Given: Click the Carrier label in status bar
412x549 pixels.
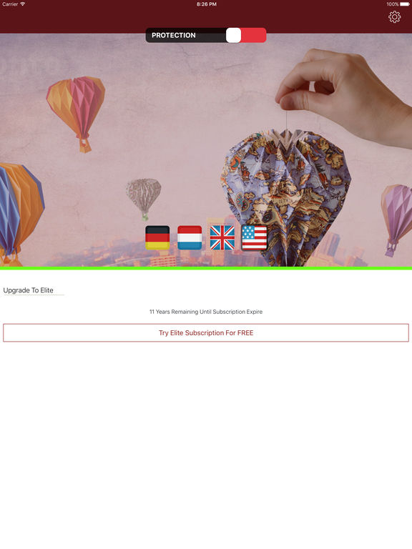Looking at the screenshot, I should coord(10,4).
